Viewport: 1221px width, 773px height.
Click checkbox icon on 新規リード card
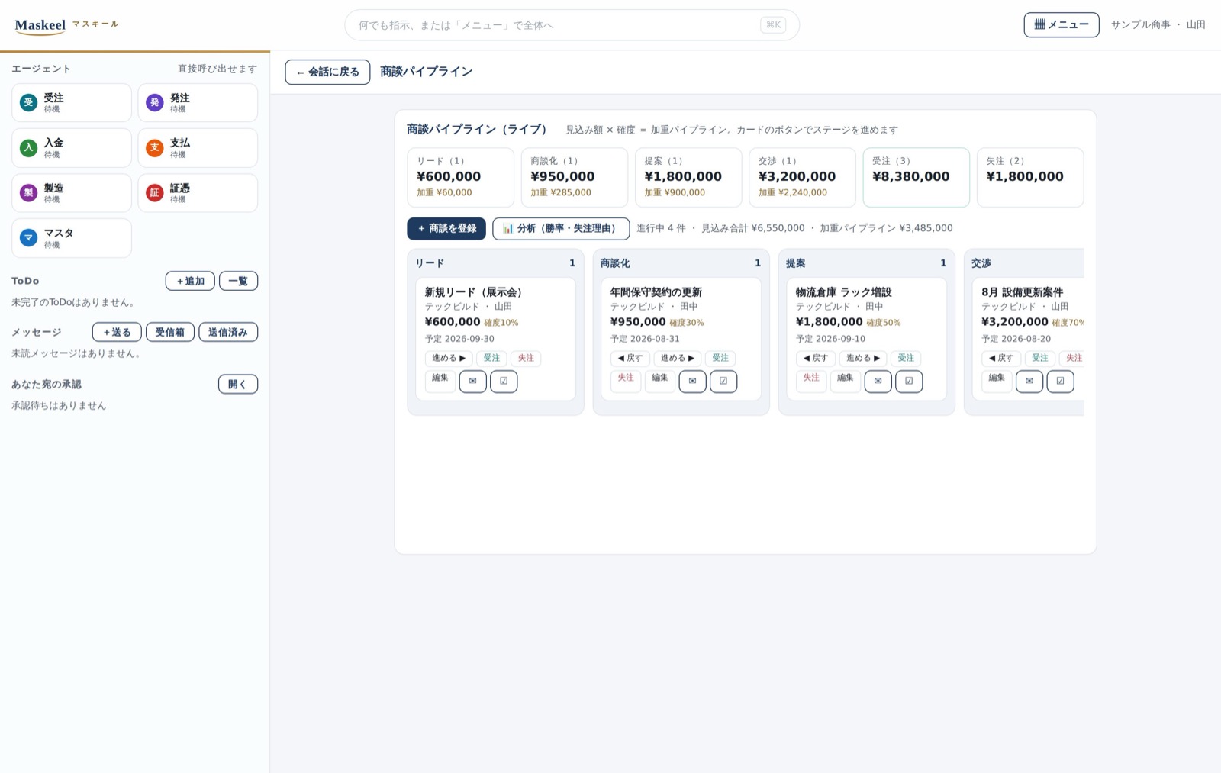[x=504, y=382]
